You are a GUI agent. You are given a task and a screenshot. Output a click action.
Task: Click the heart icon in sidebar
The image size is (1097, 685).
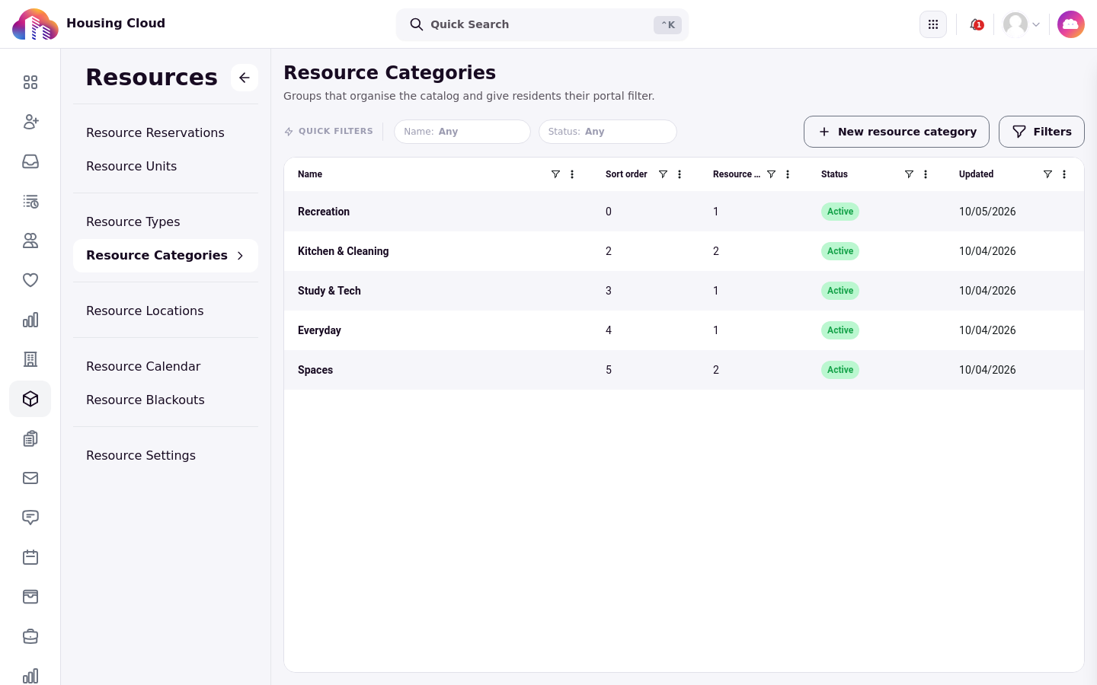(x=30, y=280)
